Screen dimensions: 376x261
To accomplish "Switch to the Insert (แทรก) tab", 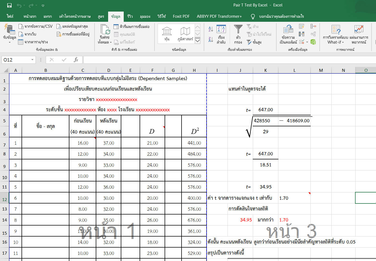I will [x=48, y=16].
